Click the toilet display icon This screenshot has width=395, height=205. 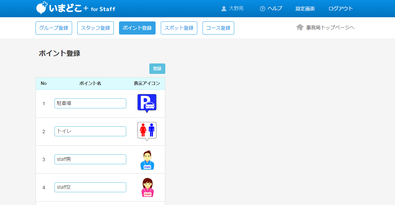pos(147,131)
